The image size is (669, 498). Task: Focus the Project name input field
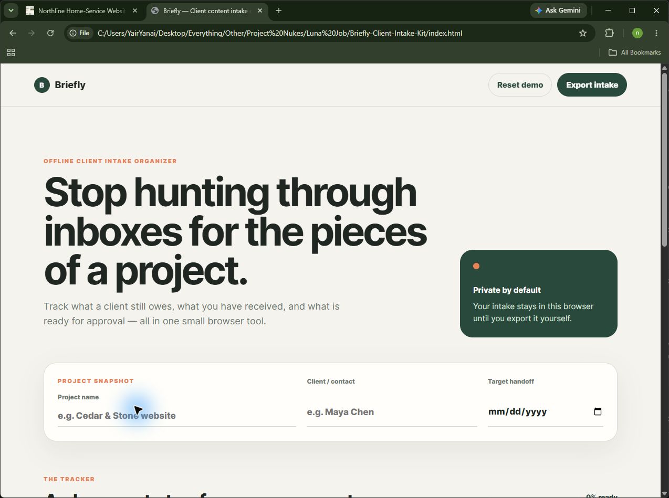[x=177, y=416]
